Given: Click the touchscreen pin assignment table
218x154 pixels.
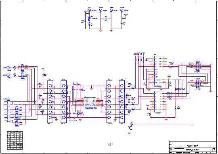Looking at the screenshot, I should point(15,140).
